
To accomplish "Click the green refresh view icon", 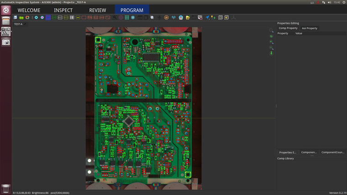I will pos(271,36).
